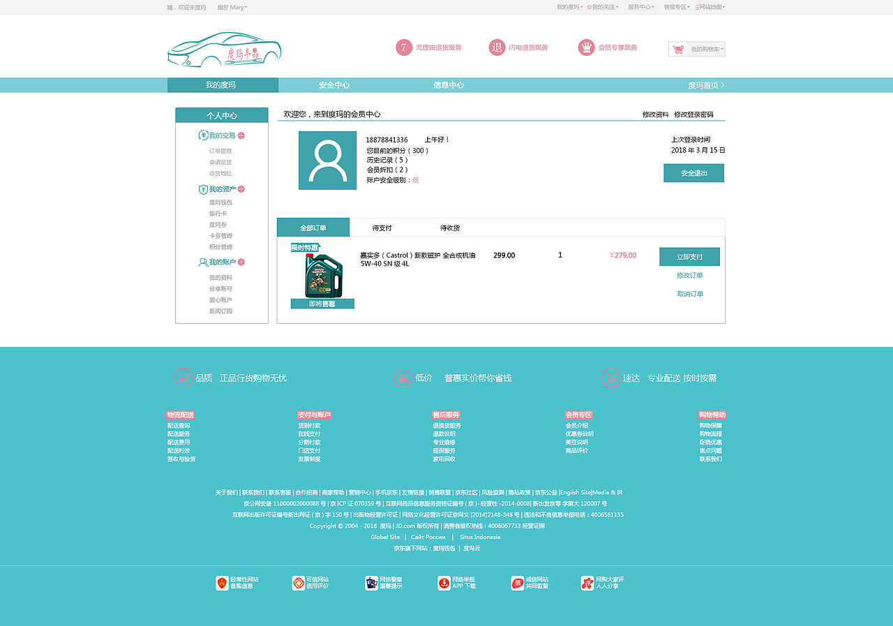Screen dimensions: 893x626
Task: Click the Global Site footer link
Action: (x=385, y=537)
